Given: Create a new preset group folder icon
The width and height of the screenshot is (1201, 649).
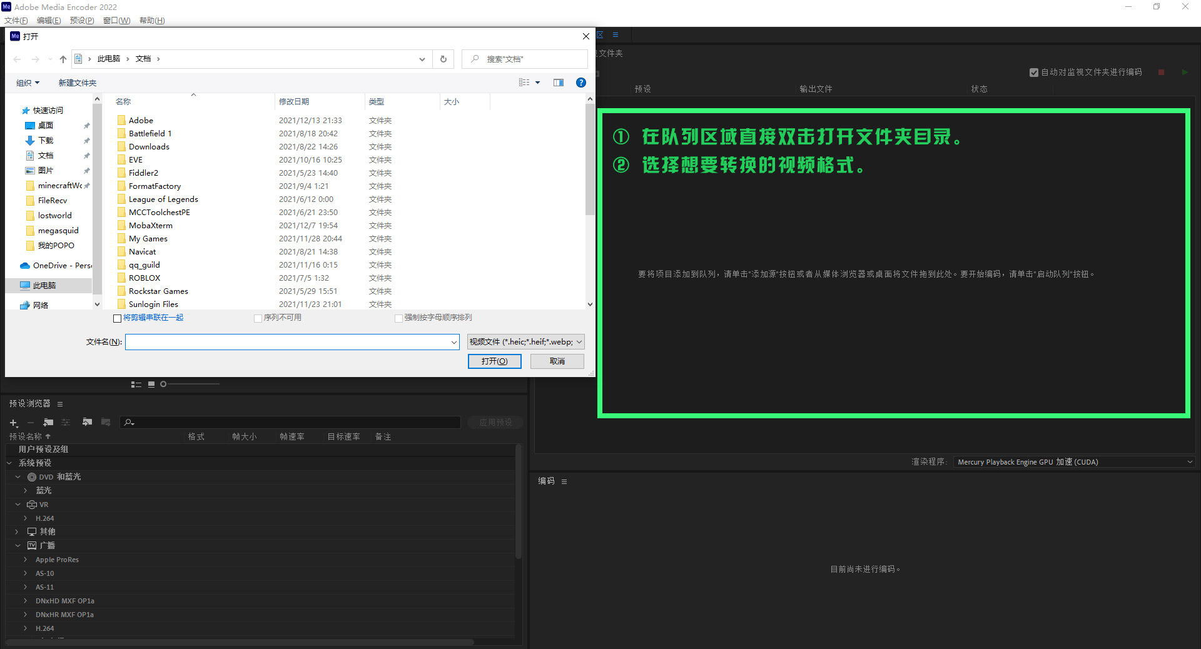Looking at the screenshot, I should (x=48, y=423).
